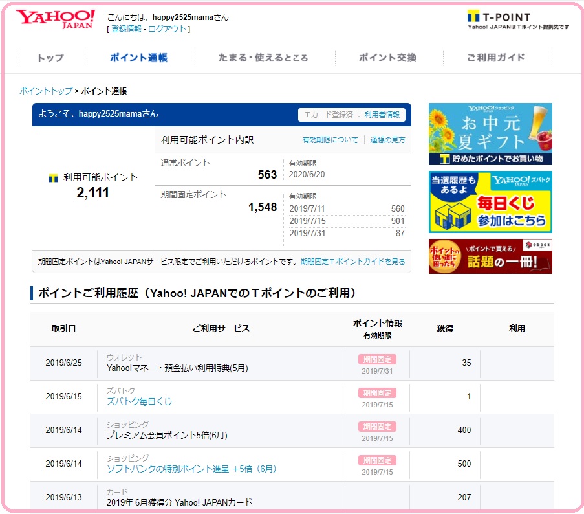The width and height of the screenshot is (584, 514).
Task: Click the ログアウト link
Action: point(168,29)
